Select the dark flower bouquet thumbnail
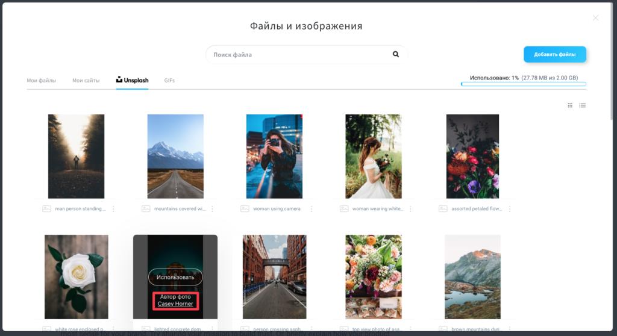The height and width of the screenshot is (336, 617). [x=472, y=156]
